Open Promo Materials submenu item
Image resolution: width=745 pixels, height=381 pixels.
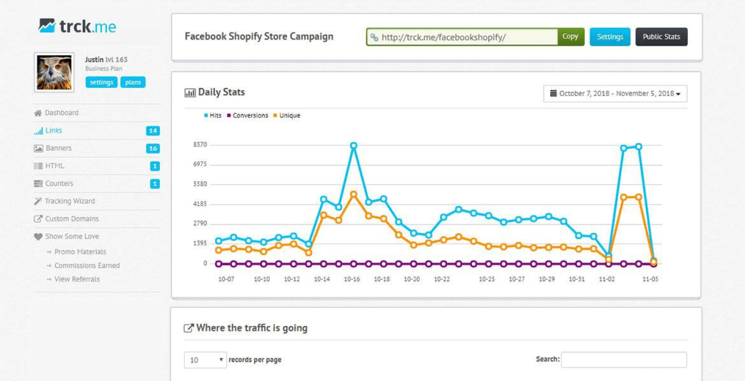pos(80,252)
